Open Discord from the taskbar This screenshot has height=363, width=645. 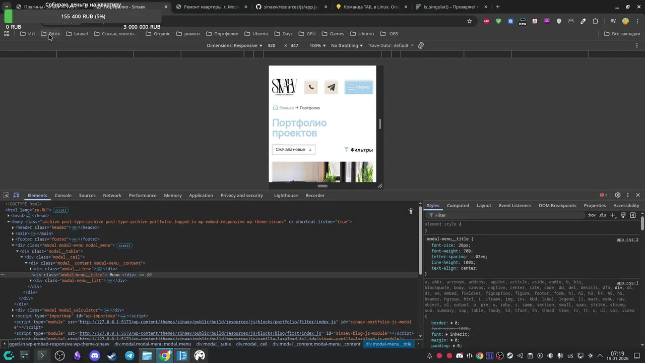(x=95, y=355)
